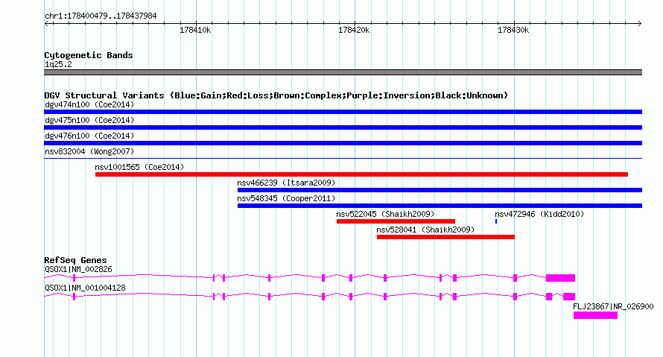
Task: Click the right arrowhead of the ruler
Action: click(640, 24)
